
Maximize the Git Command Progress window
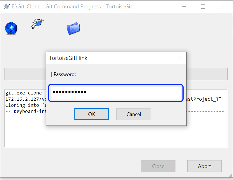click(x=203, y=6)
